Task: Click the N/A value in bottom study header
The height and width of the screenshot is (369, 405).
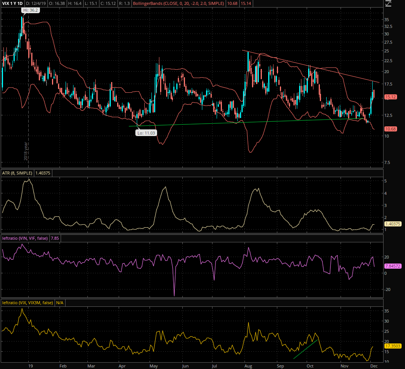Action: pyautogui.click(x=60, y=303)
